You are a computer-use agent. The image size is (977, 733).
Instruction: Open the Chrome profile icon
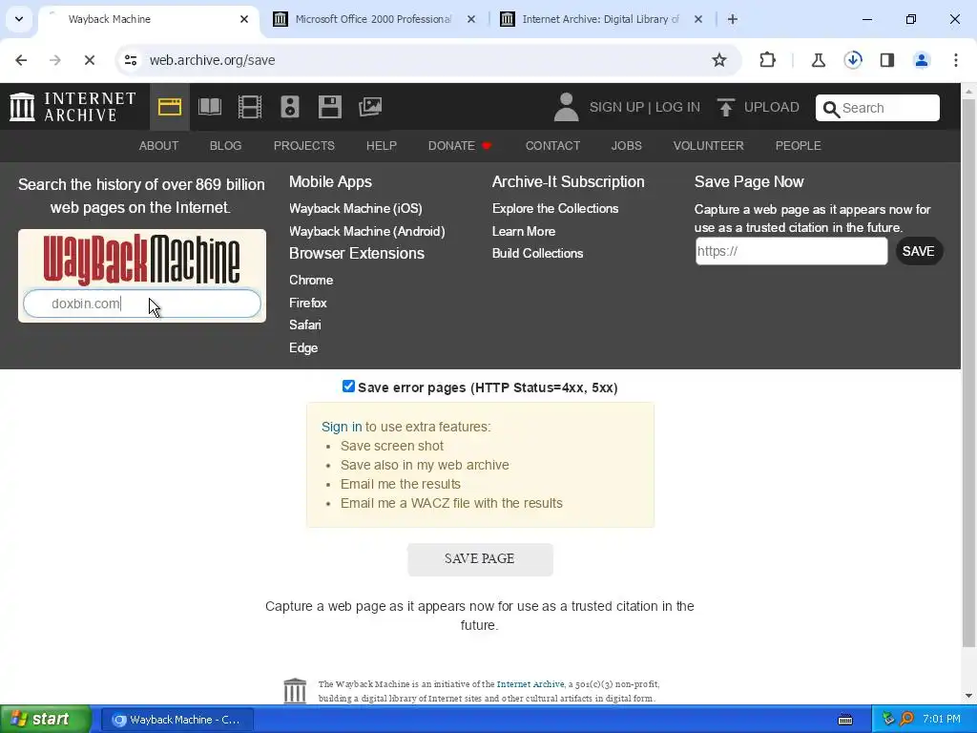point(922,60)
